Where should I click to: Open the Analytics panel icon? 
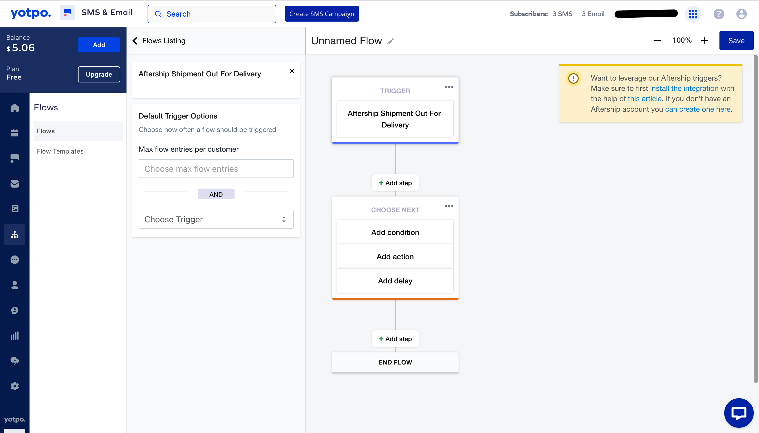coord(14,336)
